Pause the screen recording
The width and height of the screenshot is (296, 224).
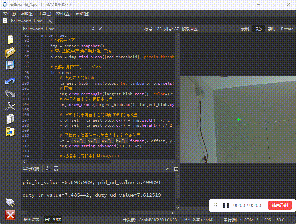(226, 205)
